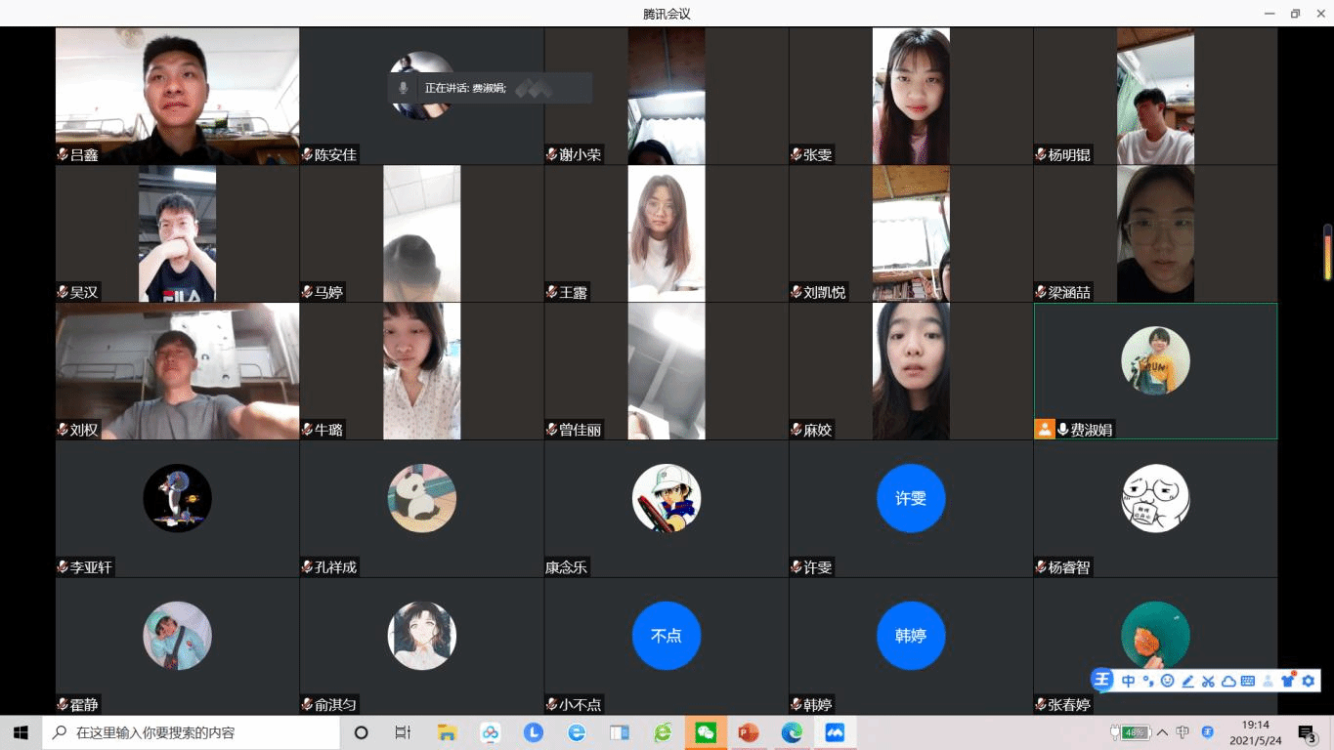This screenshot has width=1334, height=750.
Task: Switch to WeChat in the taskbar
Action: [706, 732]
